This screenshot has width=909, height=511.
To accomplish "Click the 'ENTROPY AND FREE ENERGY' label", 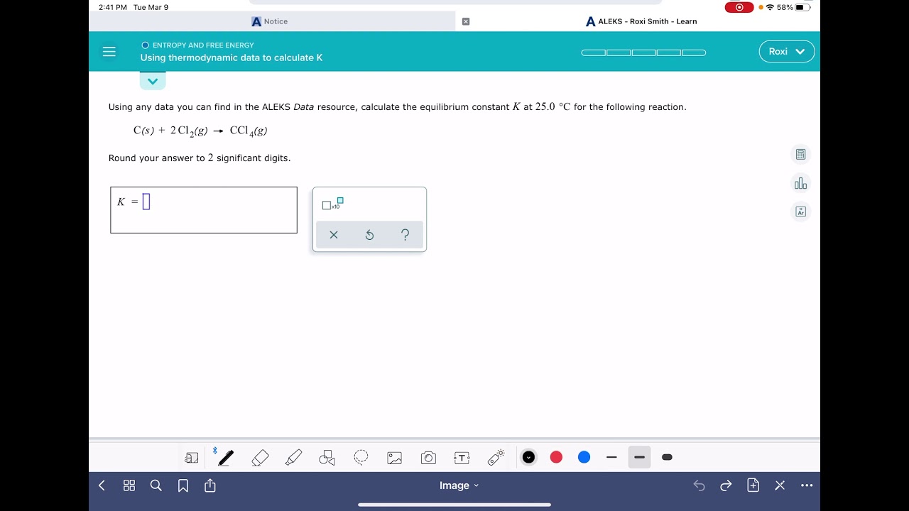I will pos(203,45).
